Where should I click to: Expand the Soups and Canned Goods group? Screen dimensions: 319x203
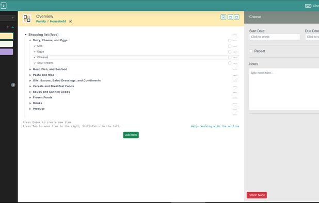click(x=30, y=92)
